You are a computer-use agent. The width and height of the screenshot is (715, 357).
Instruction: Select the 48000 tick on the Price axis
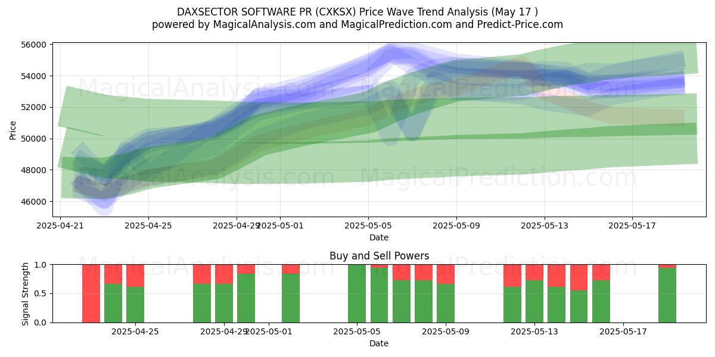pyautogui.click(x=35, y=170)
